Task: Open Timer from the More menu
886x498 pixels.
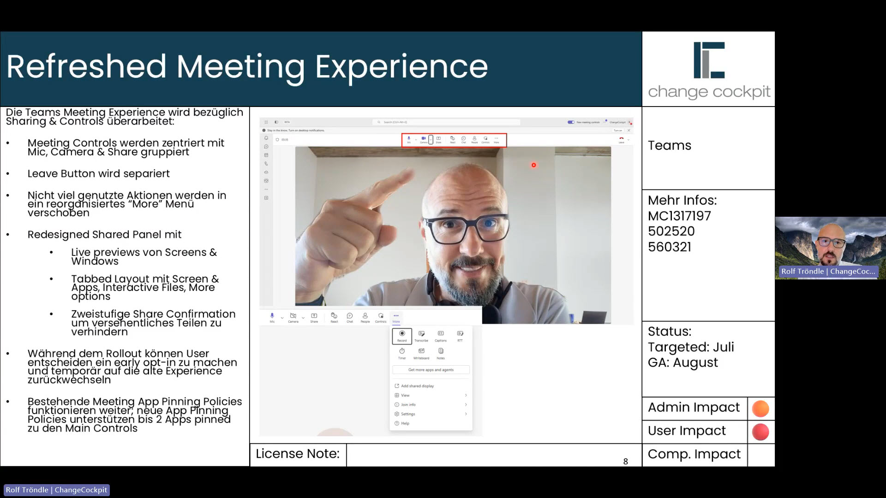Action: pyautogui.click(x=402, y=354)
